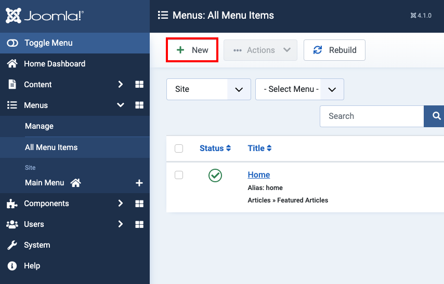444x284 pixels.
Task: Click 'Alias: home' text
Action: [x=265, y=188]
